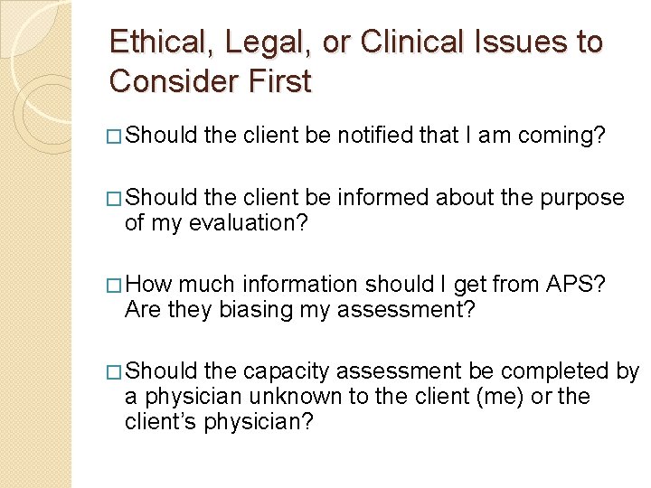Viewport: 651px width, 488px height.
Task: Click the title's second line 'Consider First'
Action: (210, 81)
